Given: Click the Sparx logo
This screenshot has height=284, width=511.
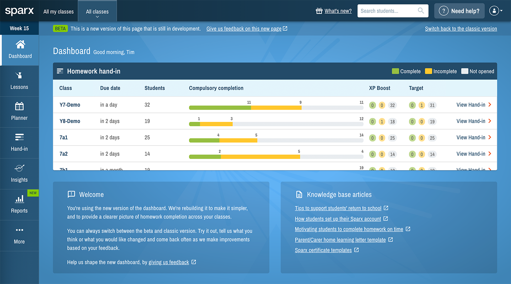Looking at the screenshot, I should (x=19, y=11).
